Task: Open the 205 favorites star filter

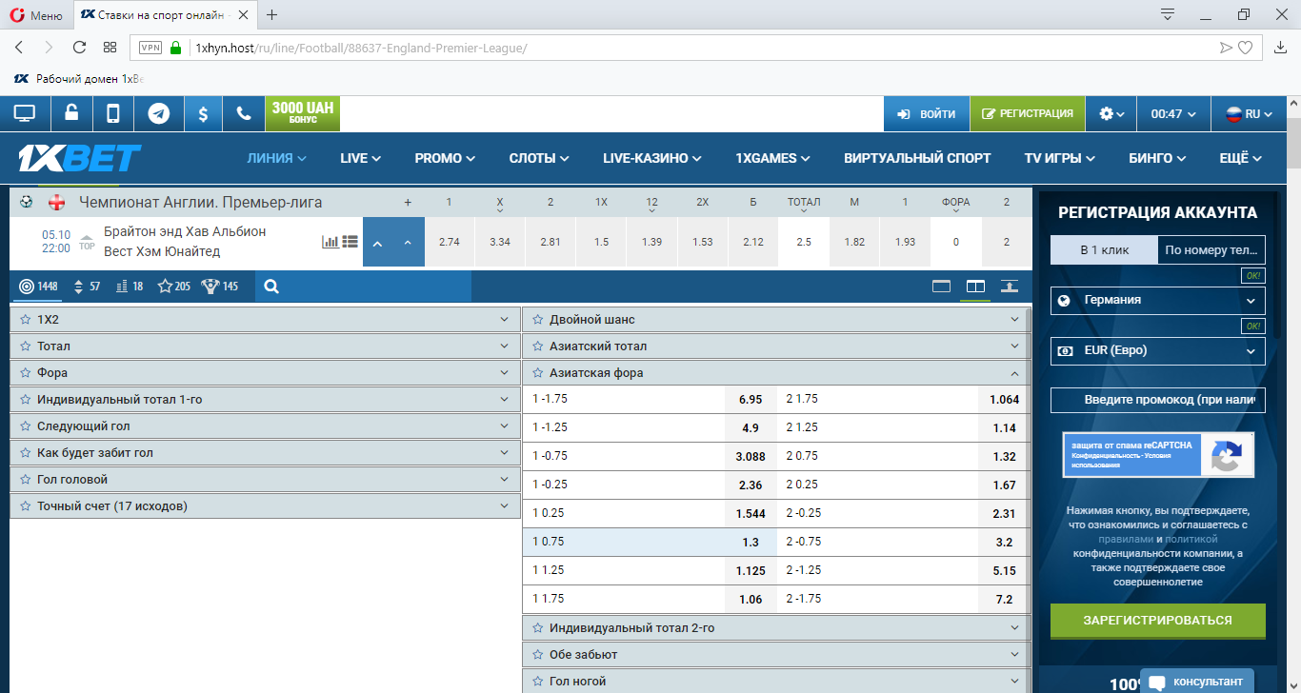Action: click(173, 286)
